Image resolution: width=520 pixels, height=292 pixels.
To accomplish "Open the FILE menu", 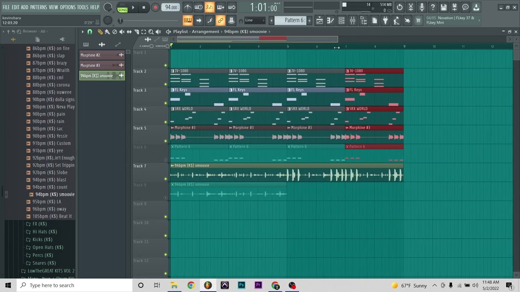I will (6, 7).
